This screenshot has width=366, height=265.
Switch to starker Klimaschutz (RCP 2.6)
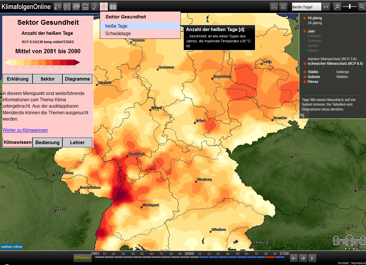click(332, 59)
